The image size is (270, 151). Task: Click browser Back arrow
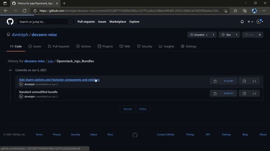coord(6,11)
